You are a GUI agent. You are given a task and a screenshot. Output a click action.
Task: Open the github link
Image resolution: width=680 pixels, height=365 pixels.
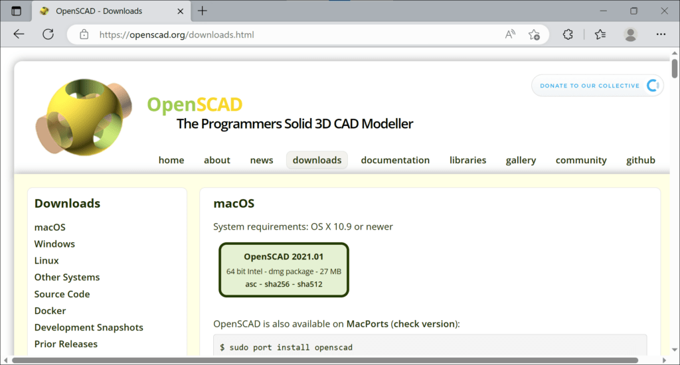click(x=641, y=161)
